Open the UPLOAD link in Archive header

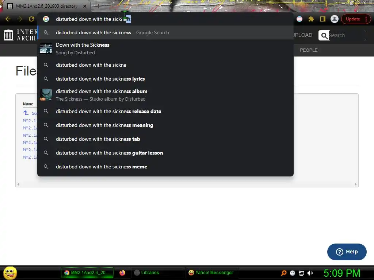303,35
